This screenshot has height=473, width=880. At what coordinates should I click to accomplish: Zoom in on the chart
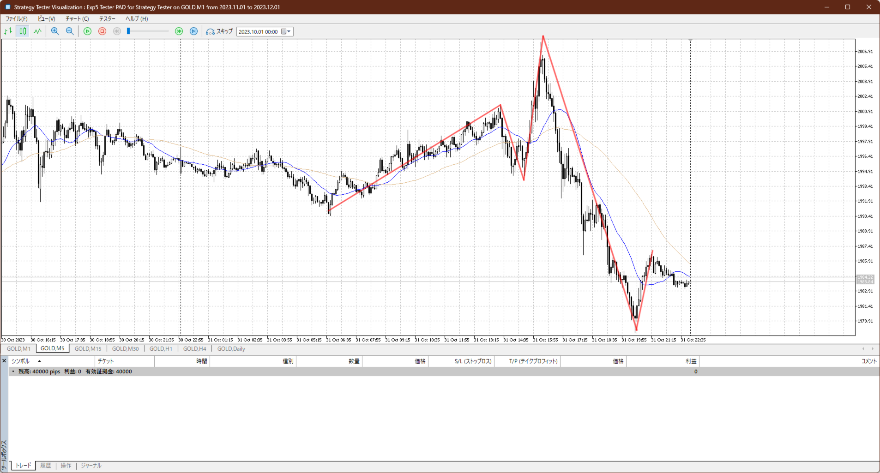pyautogui.click(x=55, y=31)
